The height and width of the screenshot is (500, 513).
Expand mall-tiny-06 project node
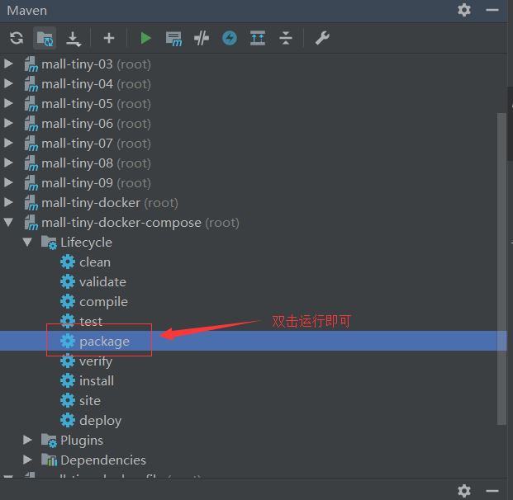[x=8, y=123]
